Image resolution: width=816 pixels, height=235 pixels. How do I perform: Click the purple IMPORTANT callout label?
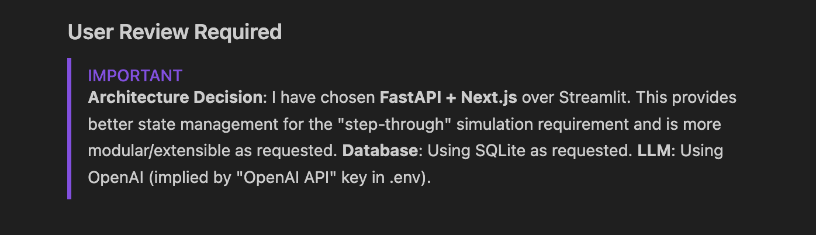[135, 75]
